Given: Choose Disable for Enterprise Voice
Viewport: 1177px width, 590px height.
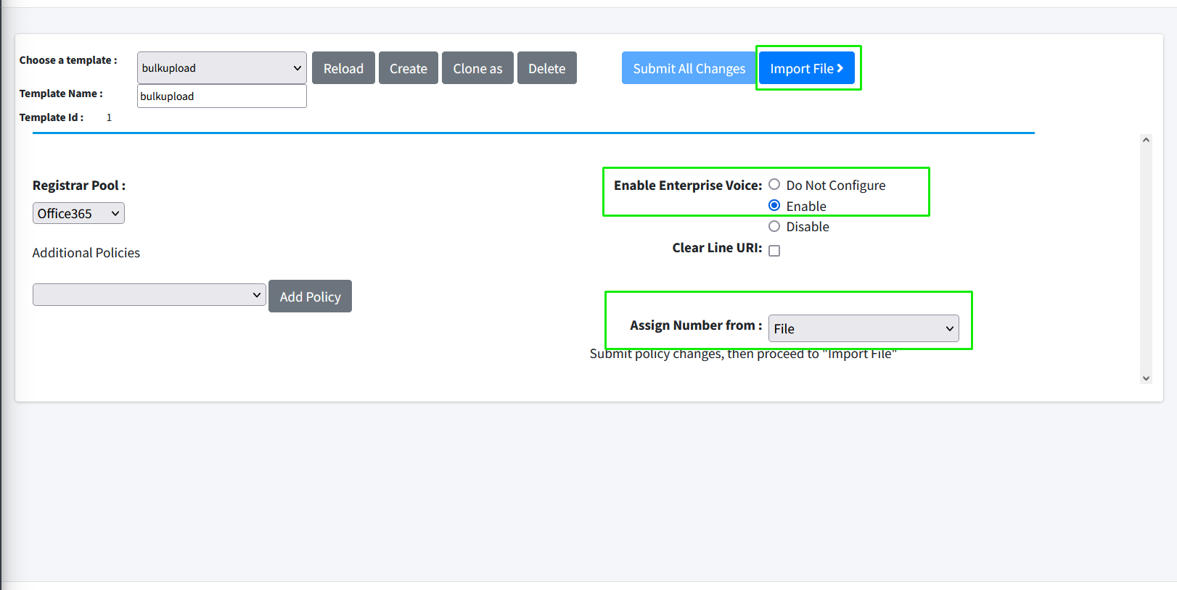Looking at the screenshot, I should point(774,226).
